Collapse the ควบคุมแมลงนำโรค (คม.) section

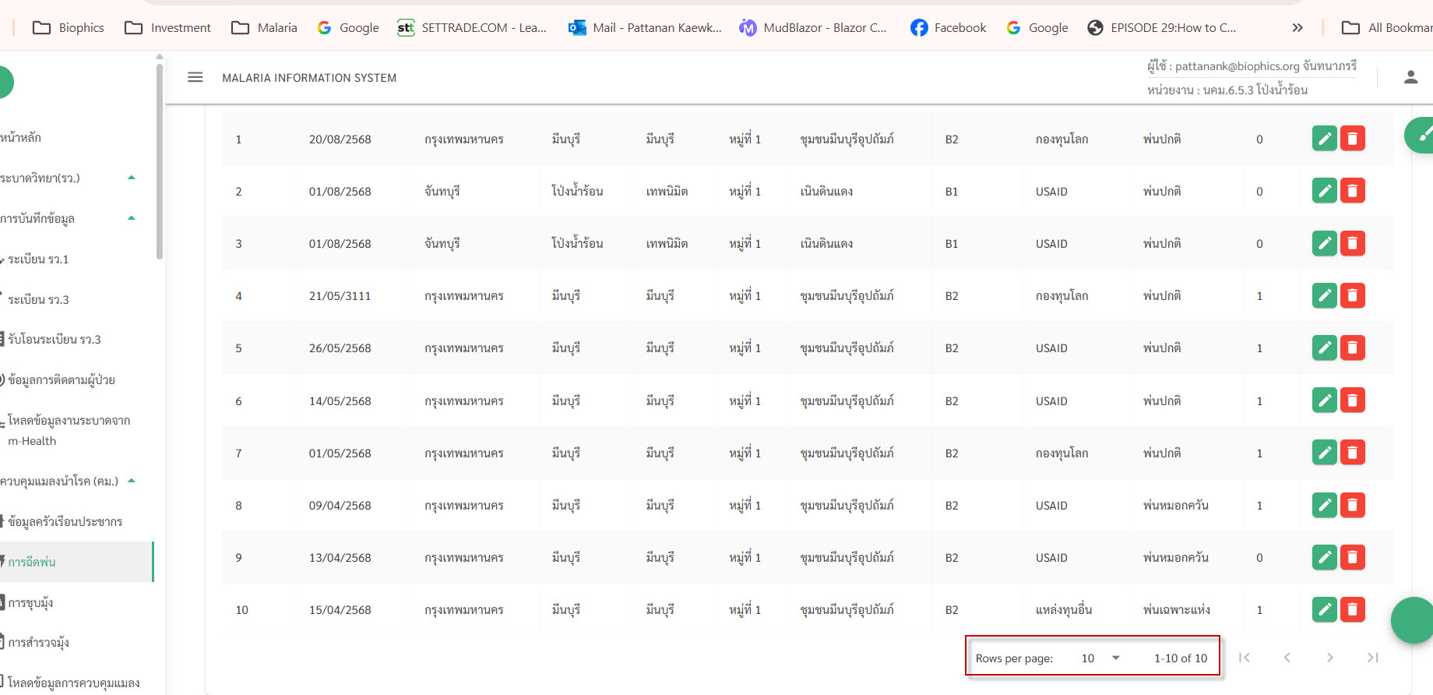[x=132, y=481]
